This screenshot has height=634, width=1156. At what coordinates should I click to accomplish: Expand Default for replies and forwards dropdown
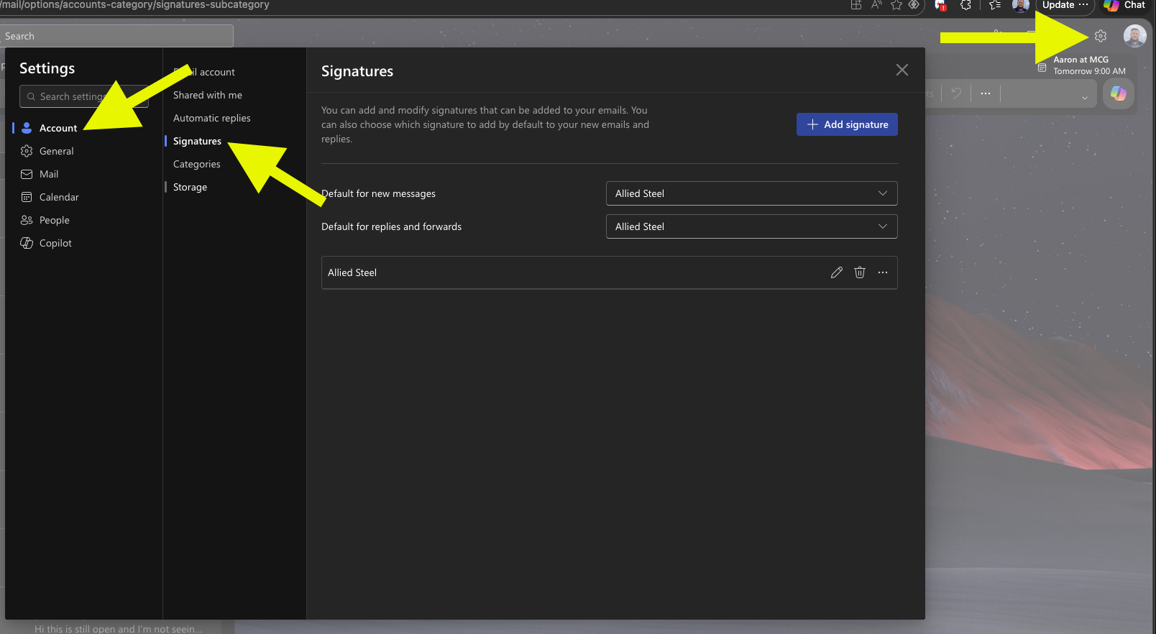[751, 226]
